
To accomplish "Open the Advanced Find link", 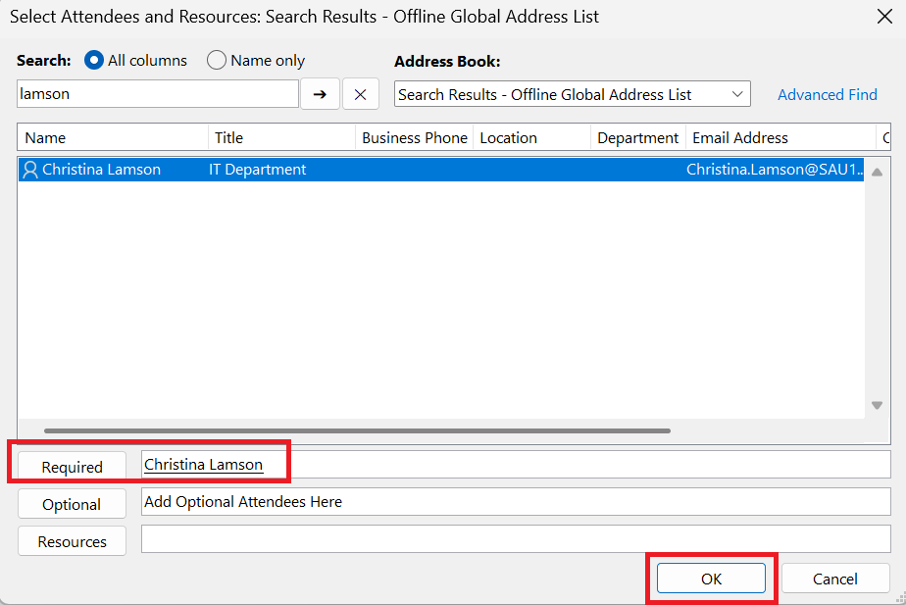I will click(827, 94).
